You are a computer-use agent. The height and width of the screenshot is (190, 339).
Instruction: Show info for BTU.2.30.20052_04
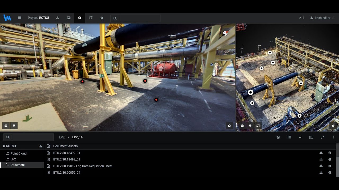click(330, 173)
